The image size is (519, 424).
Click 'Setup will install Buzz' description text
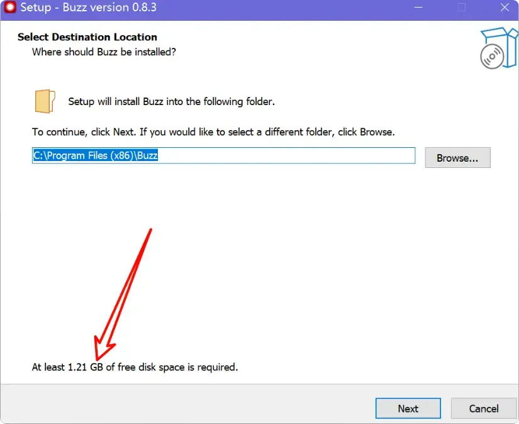[171, 101]
